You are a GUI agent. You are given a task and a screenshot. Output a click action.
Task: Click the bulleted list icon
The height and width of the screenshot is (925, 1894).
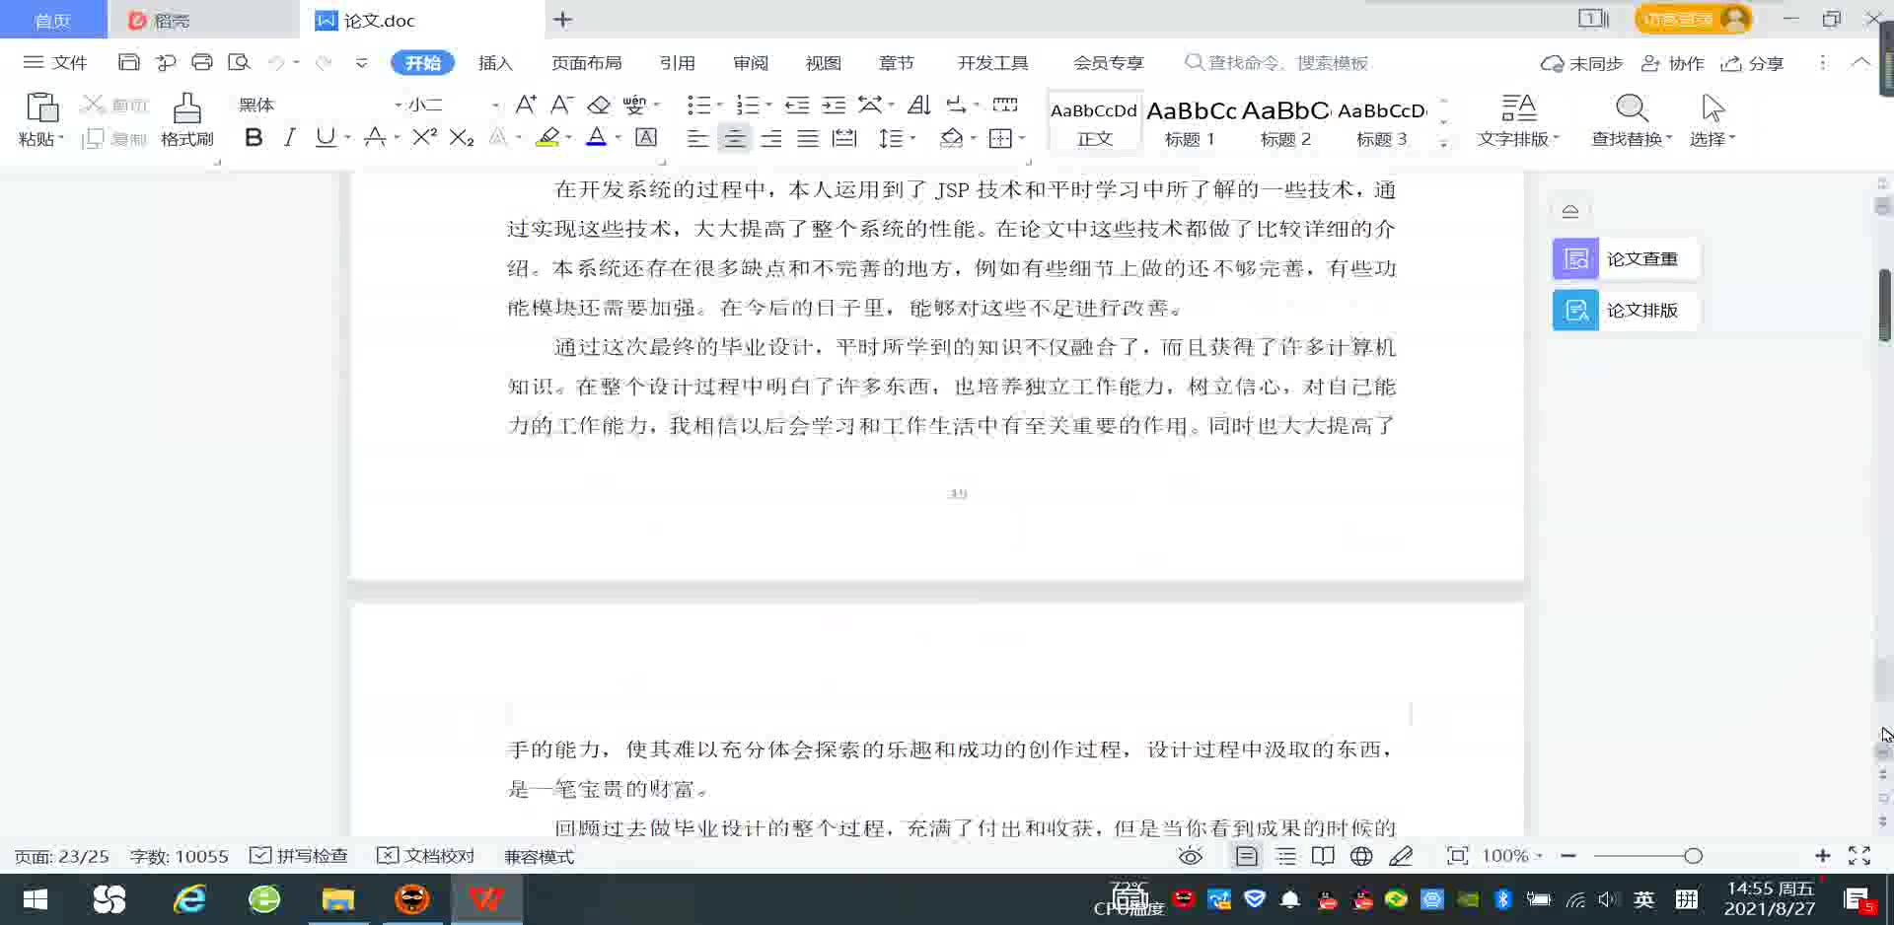point(698,105)
